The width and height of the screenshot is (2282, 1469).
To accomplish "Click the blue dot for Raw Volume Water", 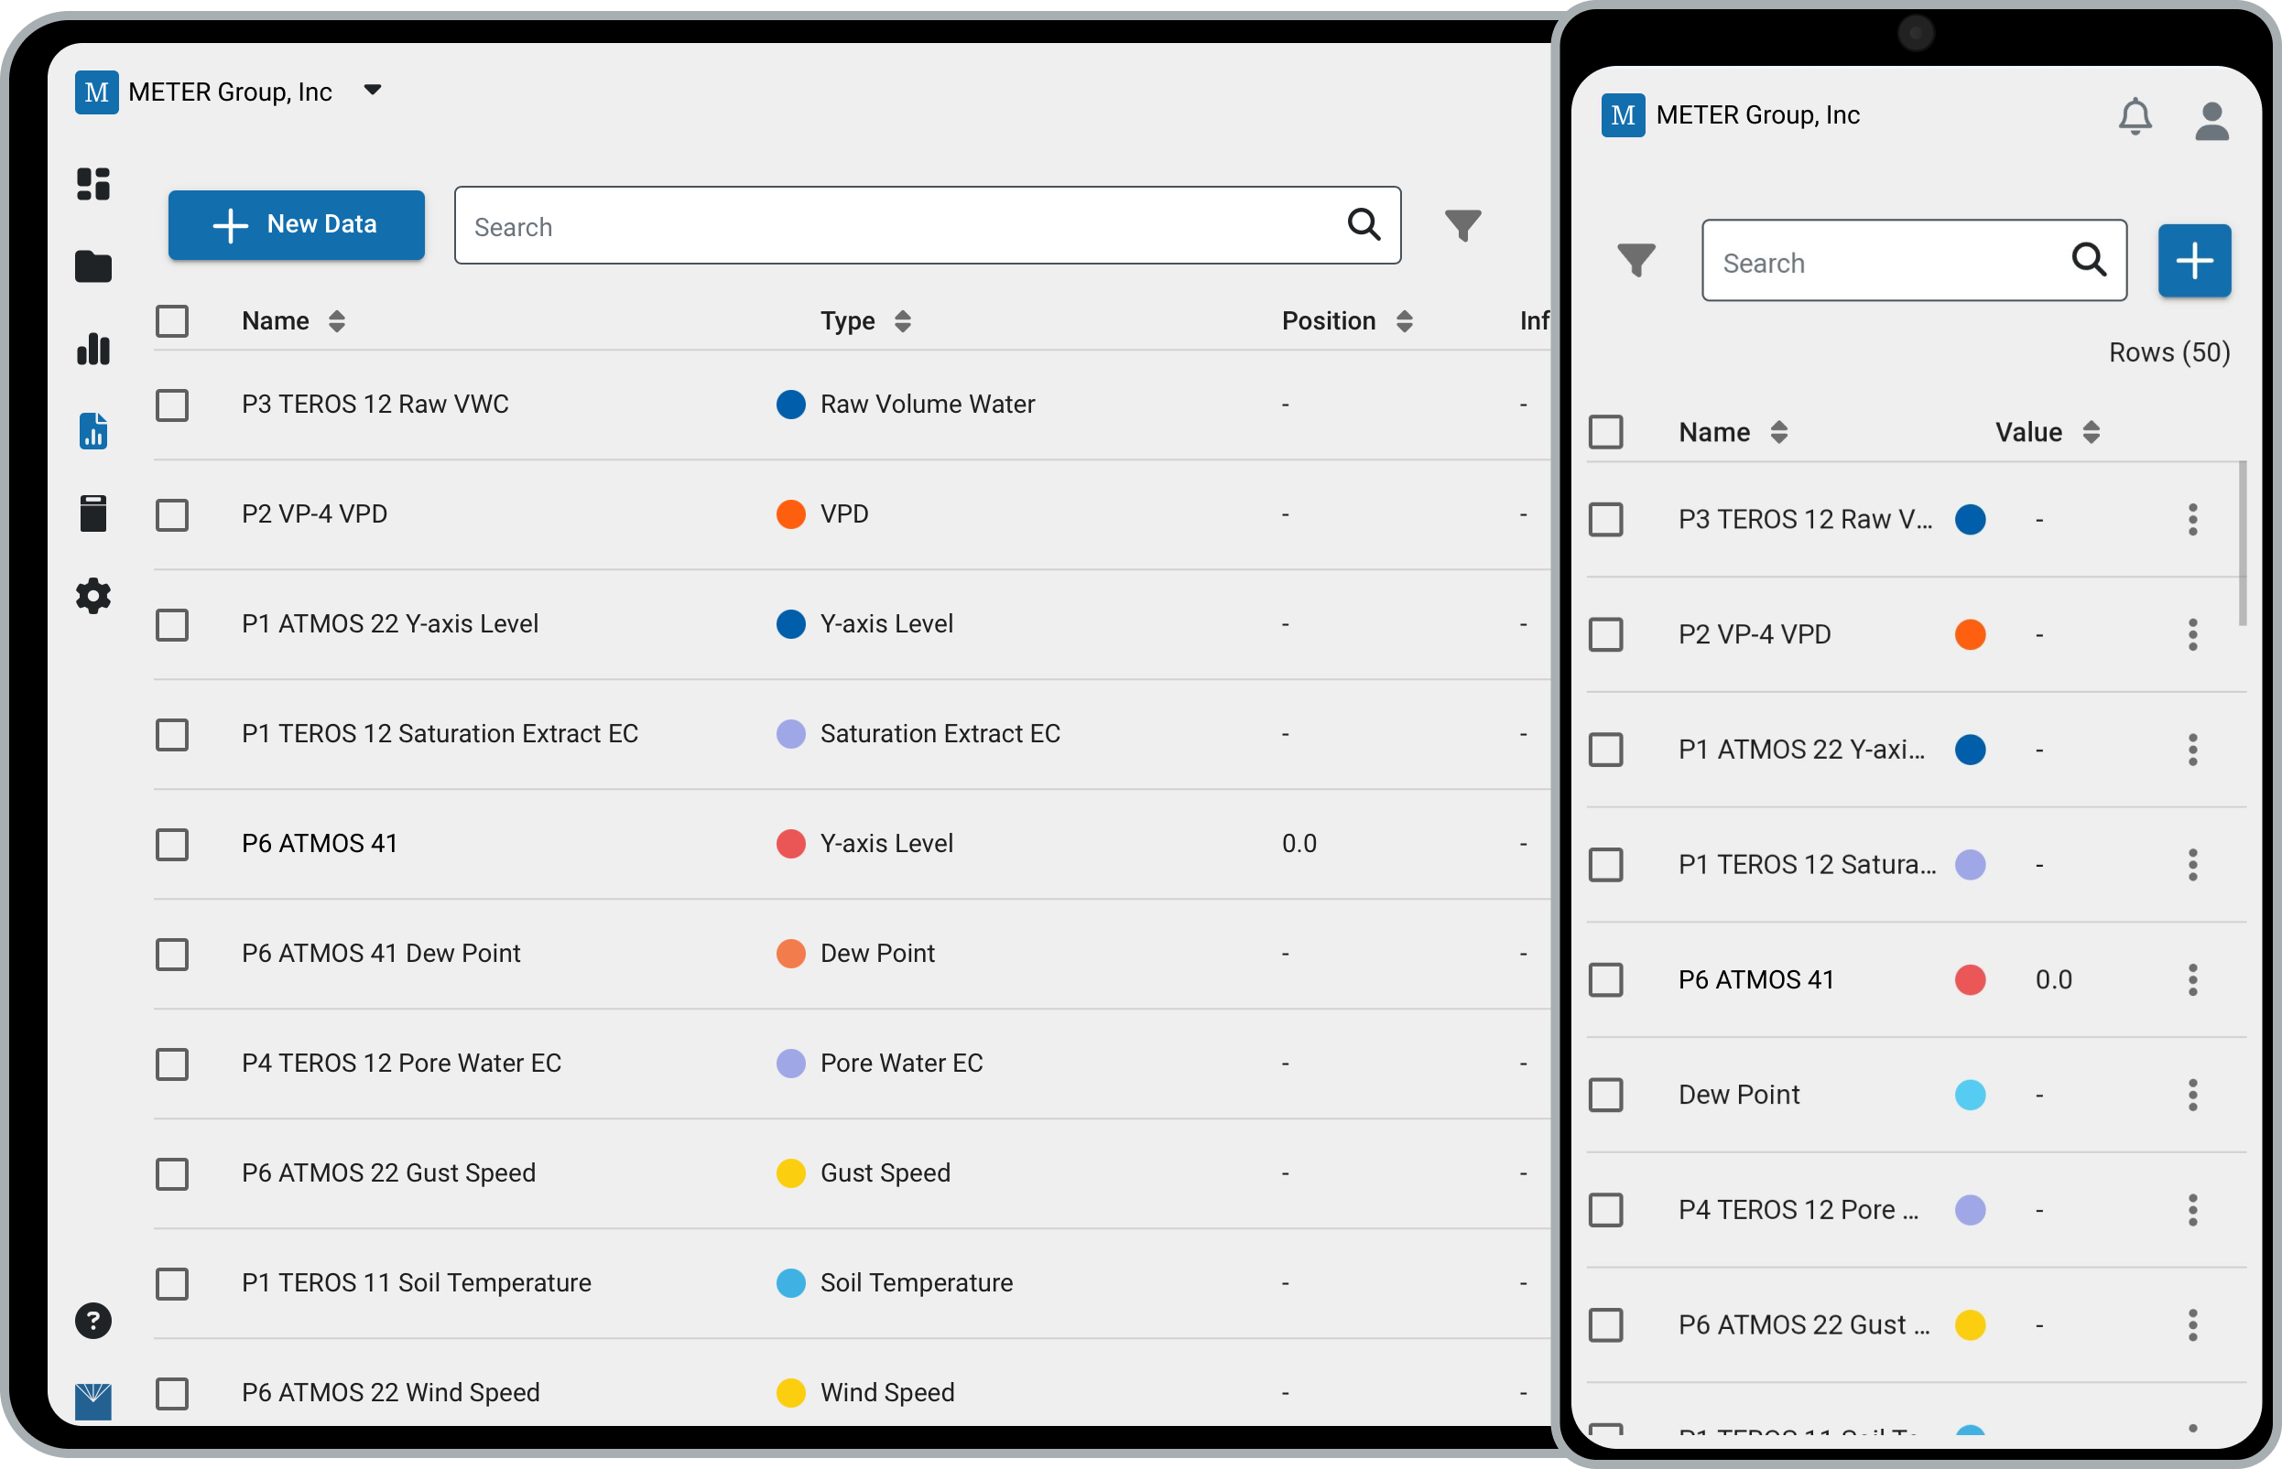I will (790, 405).
